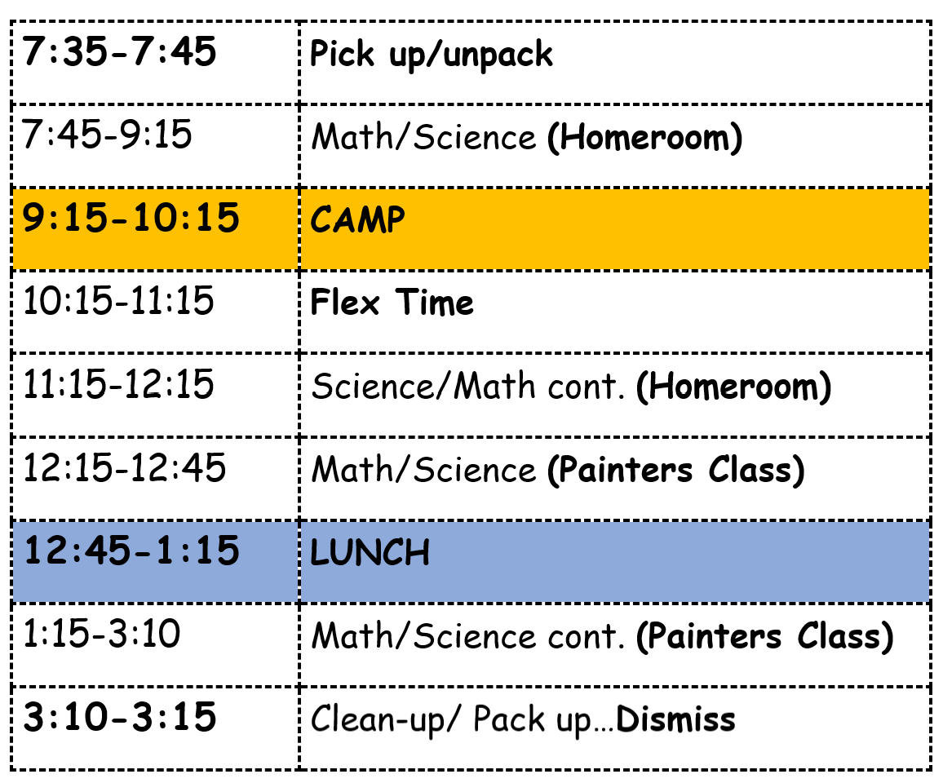Select Science/Math cont. (Homeroom) entry
943x783 pixels.
tap(571, 386)
